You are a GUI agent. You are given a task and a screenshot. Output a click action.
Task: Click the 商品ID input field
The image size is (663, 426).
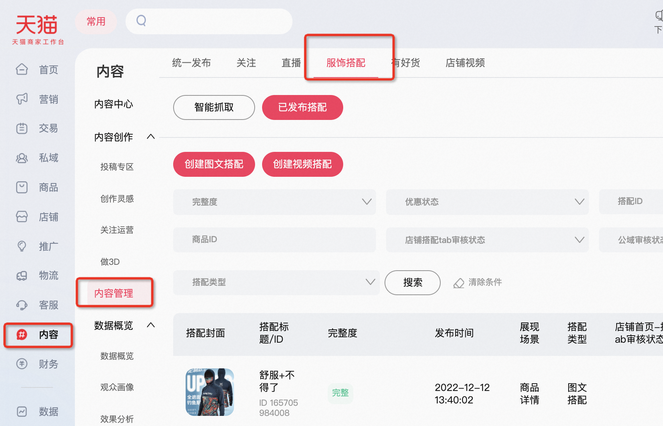[275, 240]
